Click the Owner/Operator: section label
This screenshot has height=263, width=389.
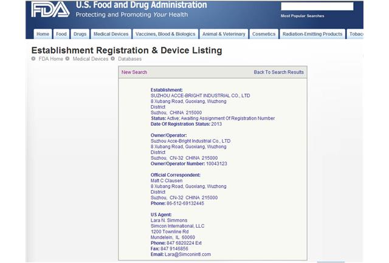coord(168,135)
